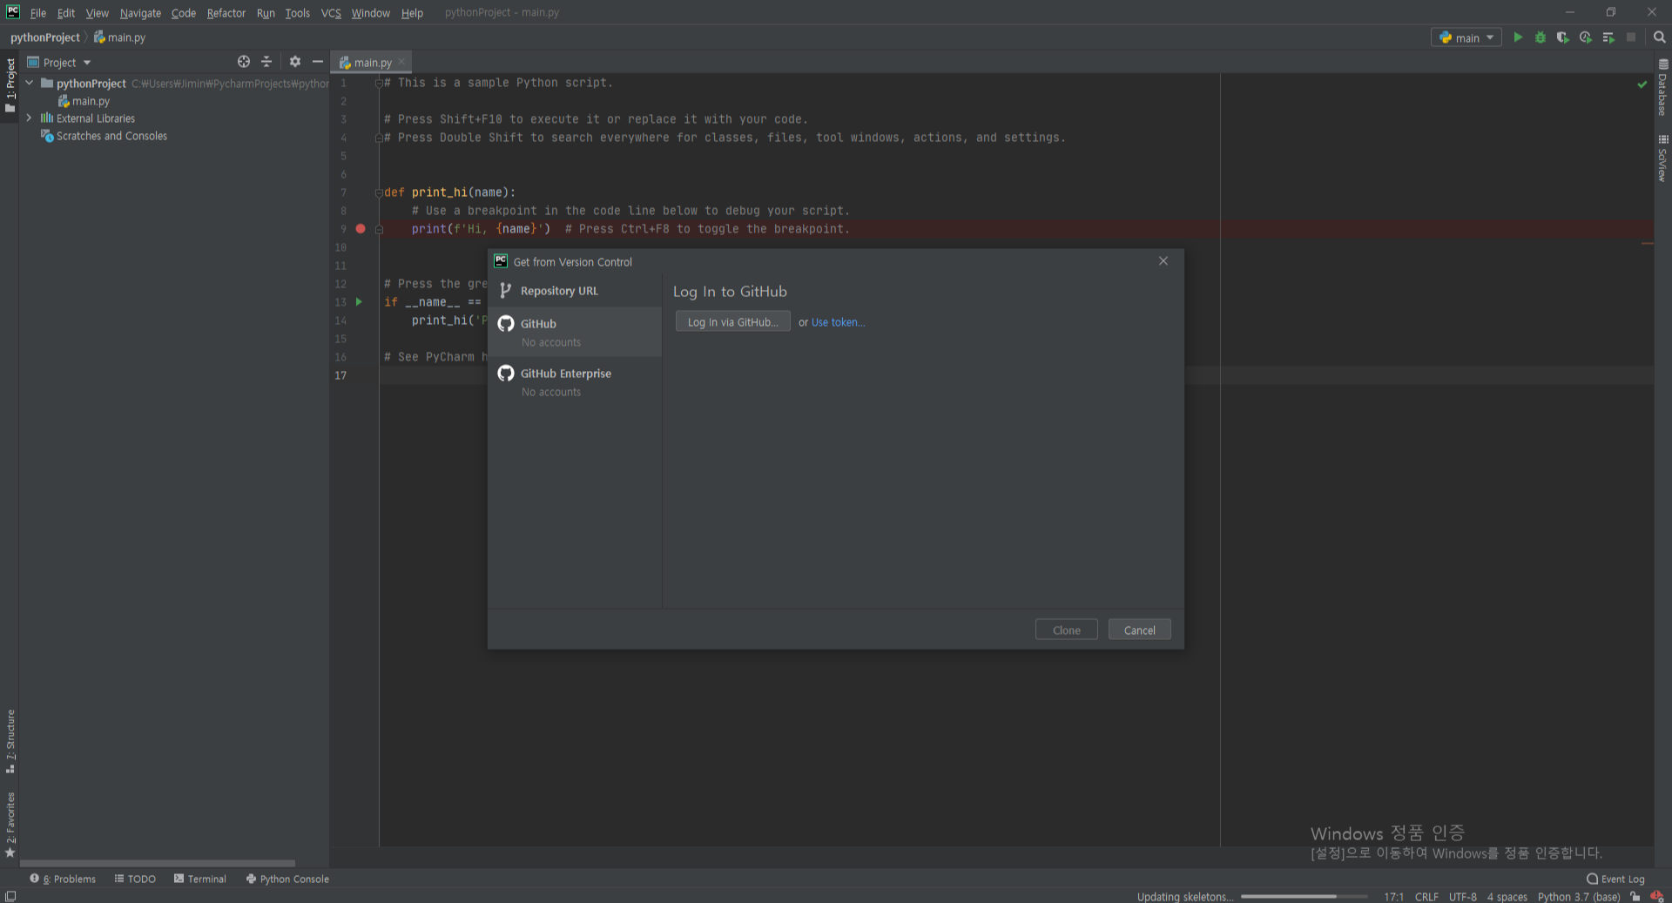Open Project panel gear settings
The width and height of the screenshot is (1672, 903).
click(295, 62)
